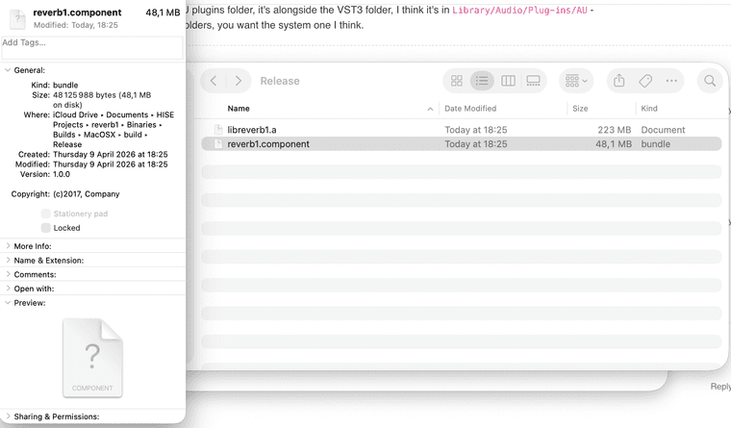This screenshot has height=428, width=731.
Task: Click the reverb1.component file icon in list
Action: [217, 144]
